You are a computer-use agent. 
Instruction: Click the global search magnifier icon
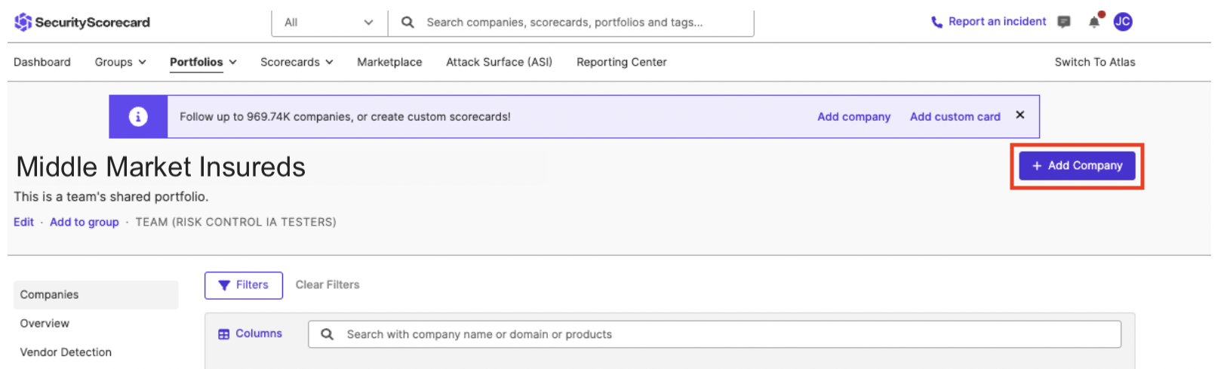click(407, 22)
